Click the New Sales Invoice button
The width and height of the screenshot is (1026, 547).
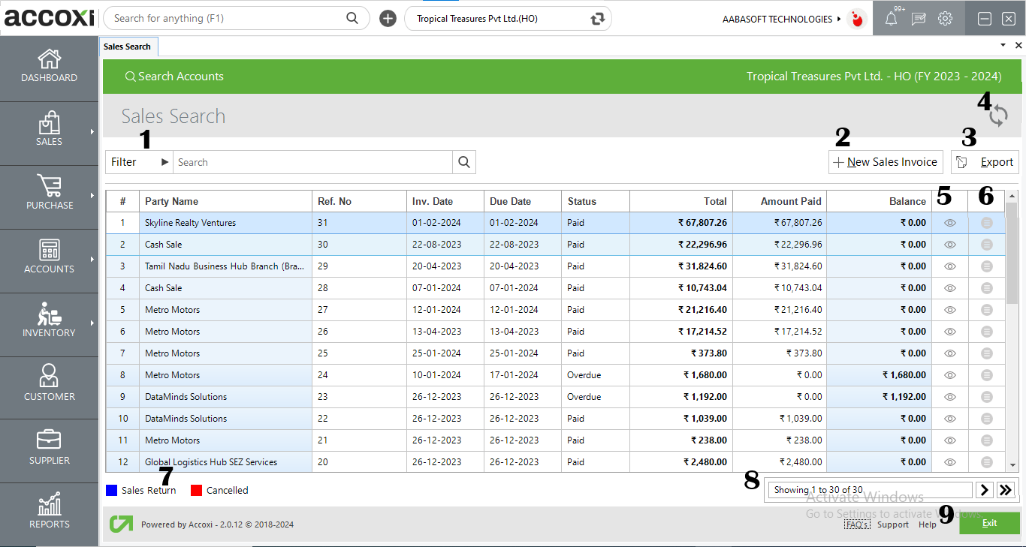(886, 162)
